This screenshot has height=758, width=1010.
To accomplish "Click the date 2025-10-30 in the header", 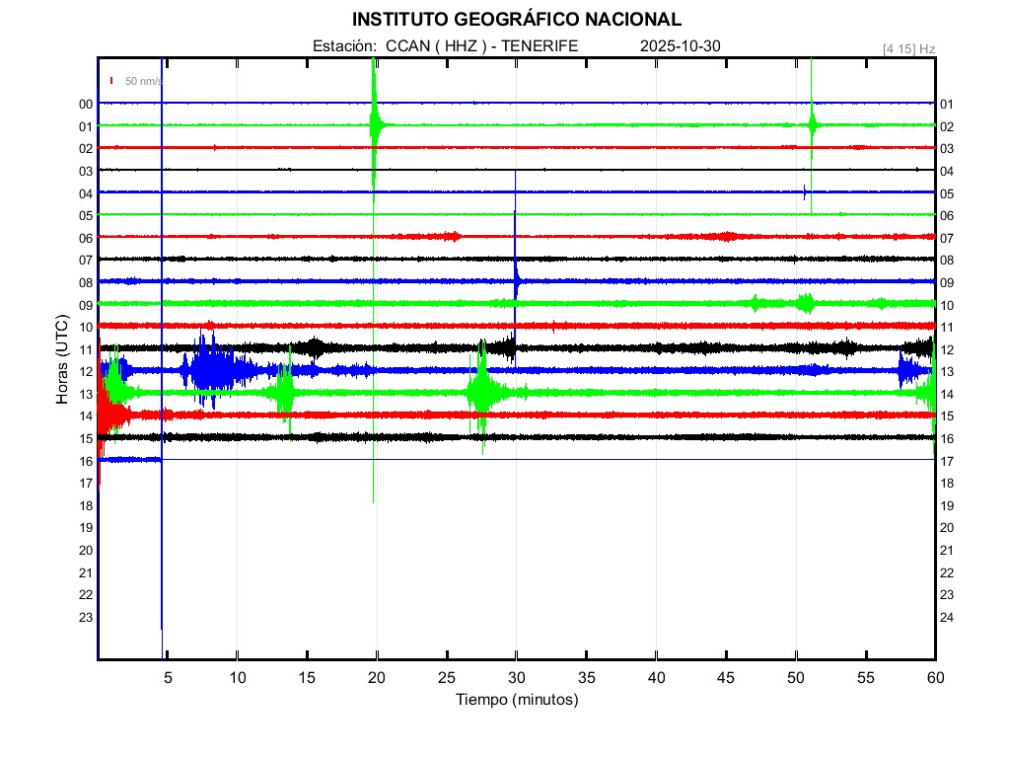I will point(681,46).
